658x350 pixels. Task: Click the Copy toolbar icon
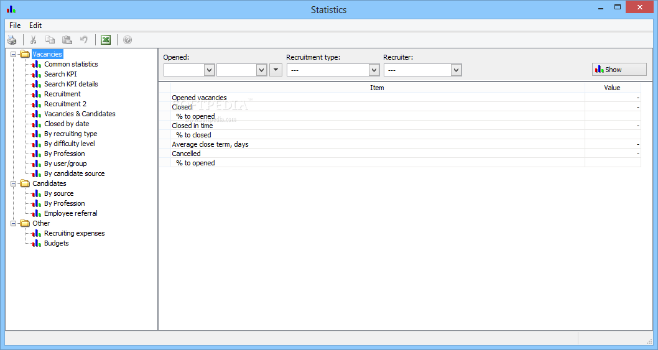(x=50, y=40)
